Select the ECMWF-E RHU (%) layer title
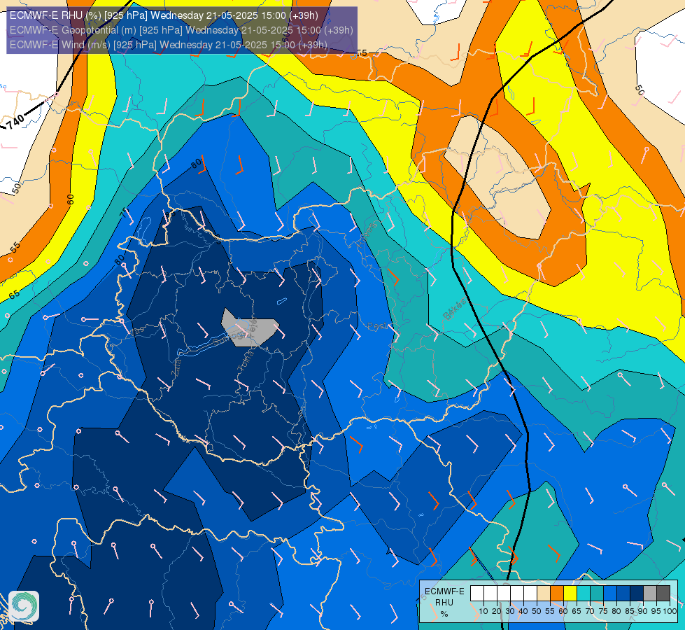This screenshot has width=685, height=630. click(164, 15)
